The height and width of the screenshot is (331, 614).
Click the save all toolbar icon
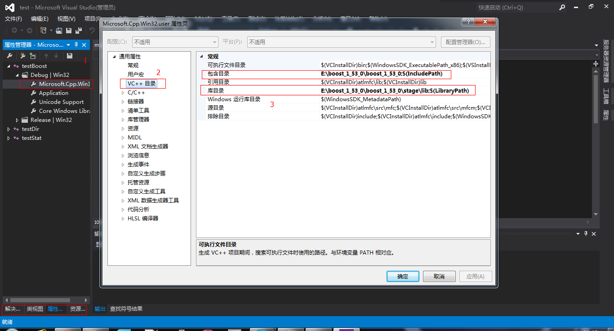click(79, 30)
